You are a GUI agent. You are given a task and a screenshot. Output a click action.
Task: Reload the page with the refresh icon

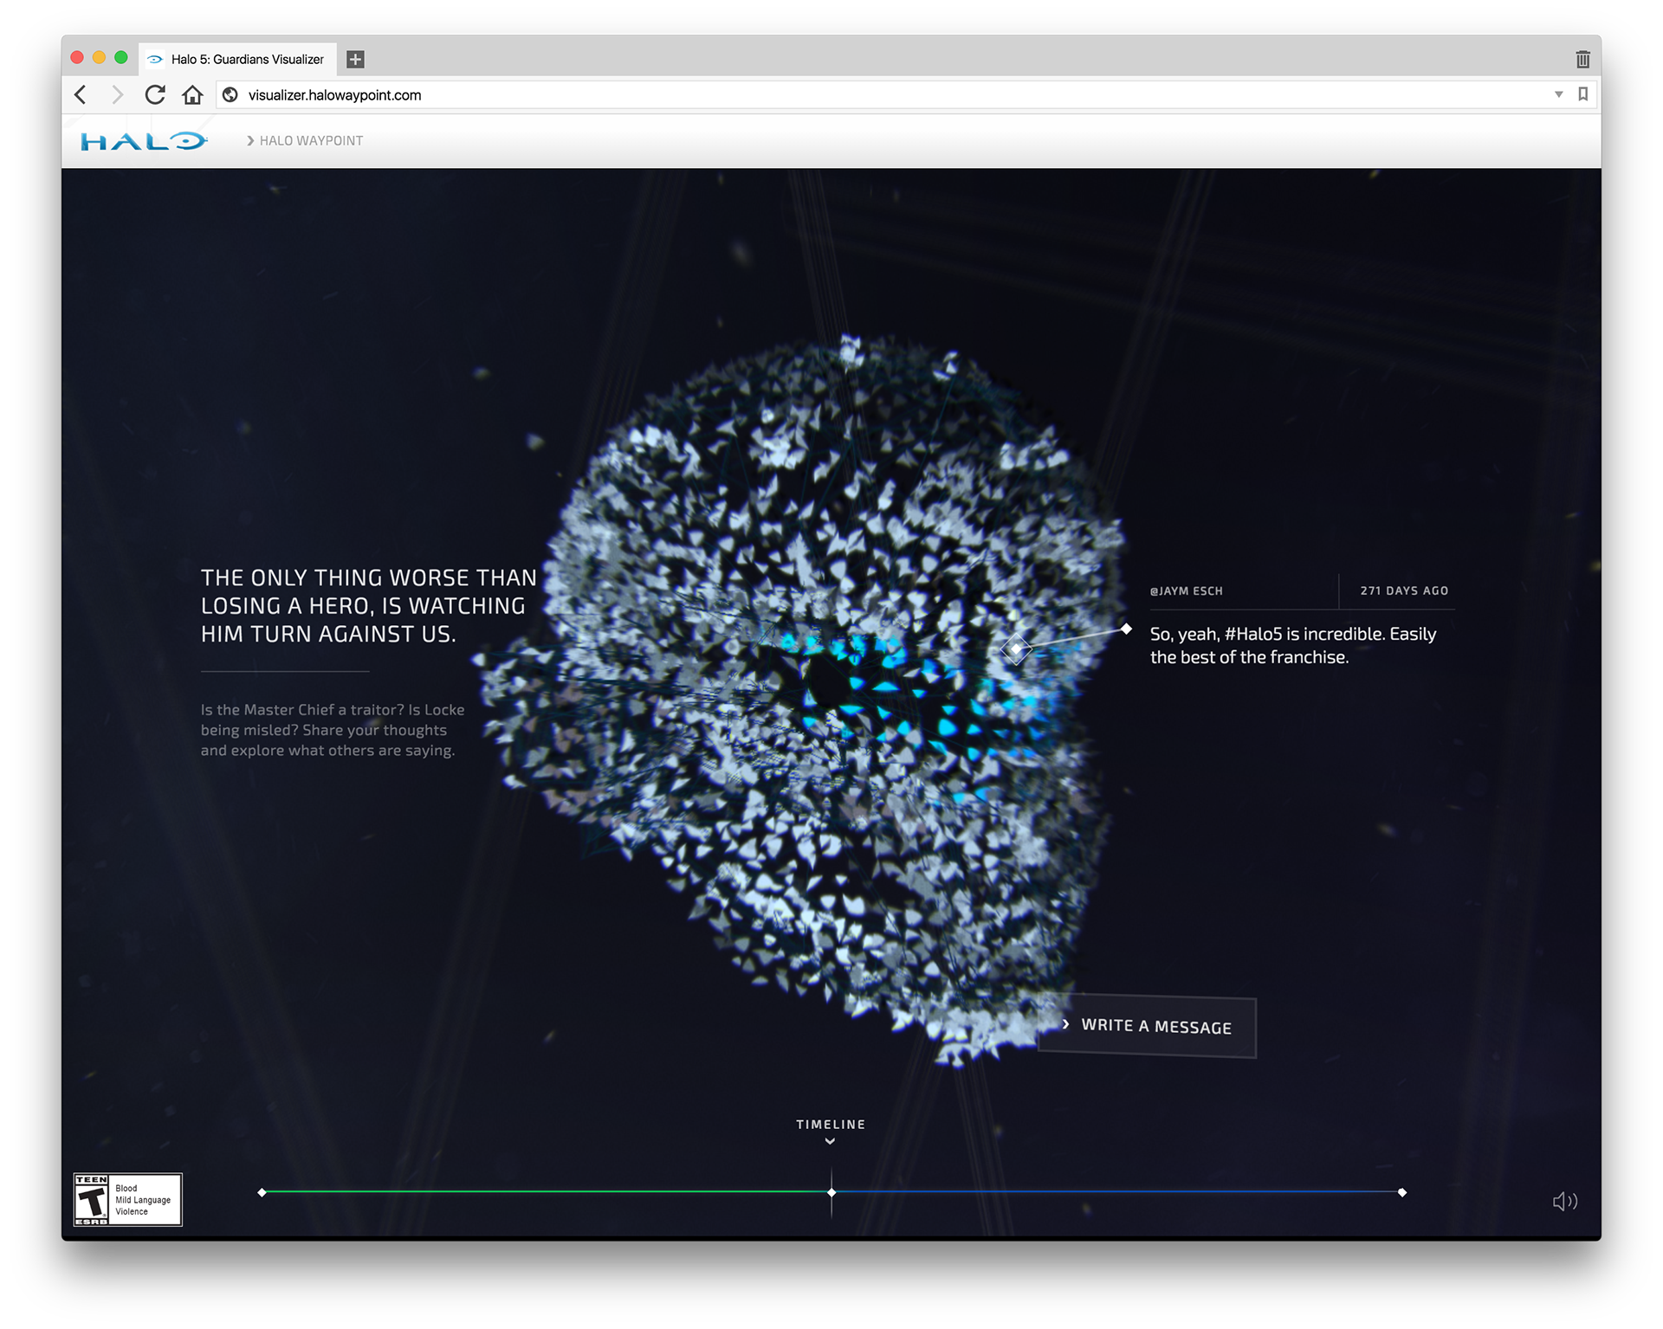[155, 94]
